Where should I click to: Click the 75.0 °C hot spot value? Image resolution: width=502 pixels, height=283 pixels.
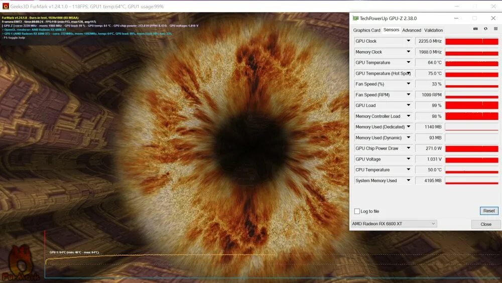tap(429, 73)
